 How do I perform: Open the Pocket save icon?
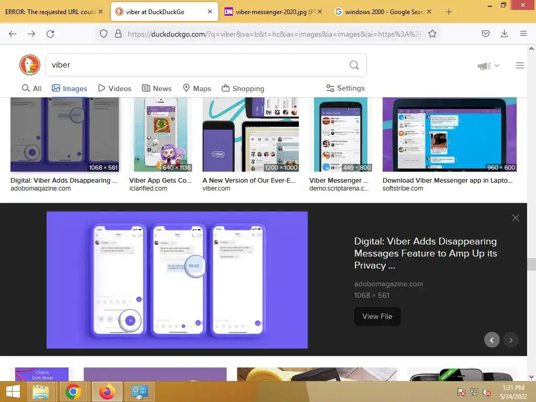pos(485,33)
